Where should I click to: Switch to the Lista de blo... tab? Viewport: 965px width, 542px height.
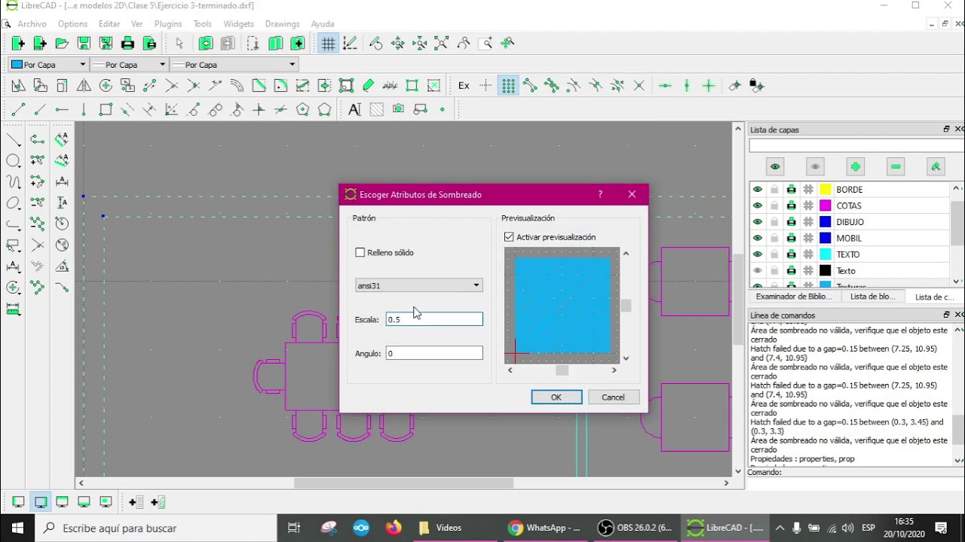point(872,297)
